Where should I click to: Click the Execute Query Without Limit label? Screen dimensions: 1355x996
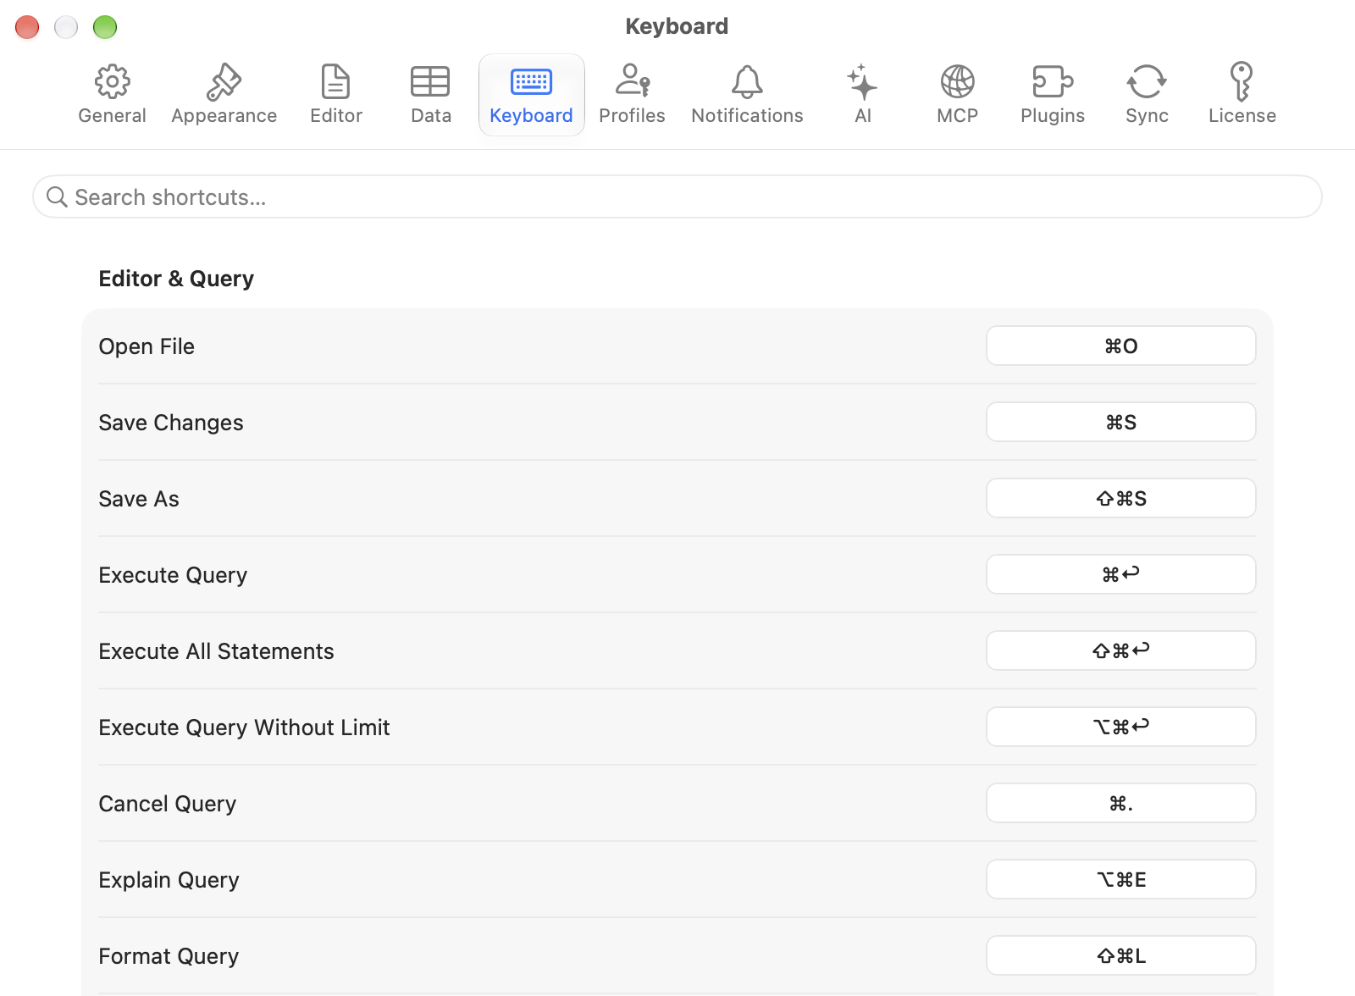click(x=244, y=728)
